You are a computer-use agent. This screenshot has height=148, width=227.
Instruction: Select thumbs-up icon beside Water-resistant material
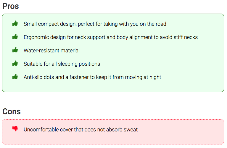click(15, 50)
